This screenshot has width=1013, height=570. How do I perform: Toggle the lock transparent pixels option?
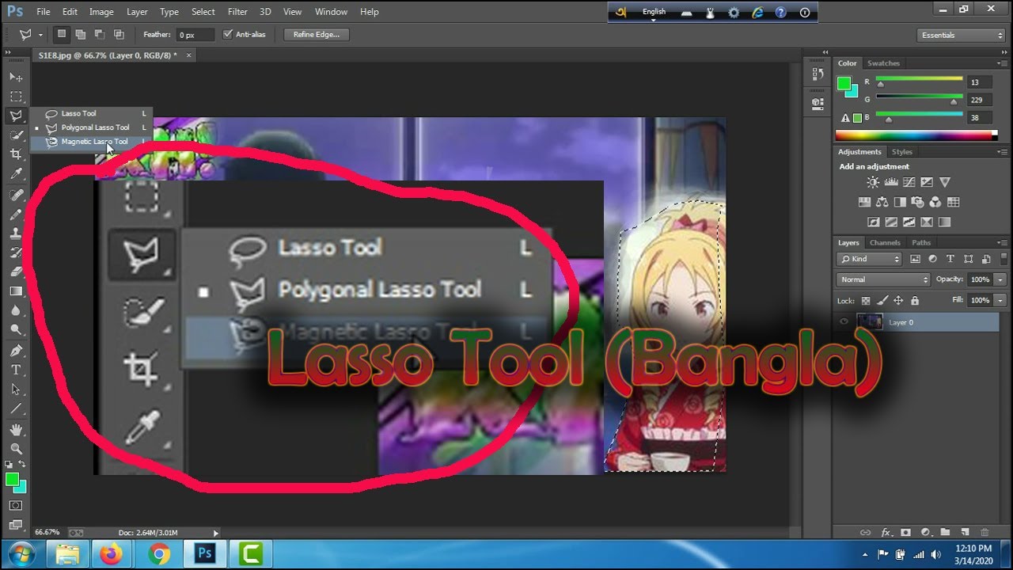pyautogui.click(x=864, y=301)
